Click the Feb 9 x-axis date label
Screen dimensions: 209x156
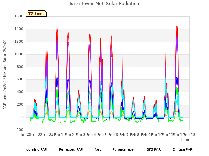pos(146,135)
